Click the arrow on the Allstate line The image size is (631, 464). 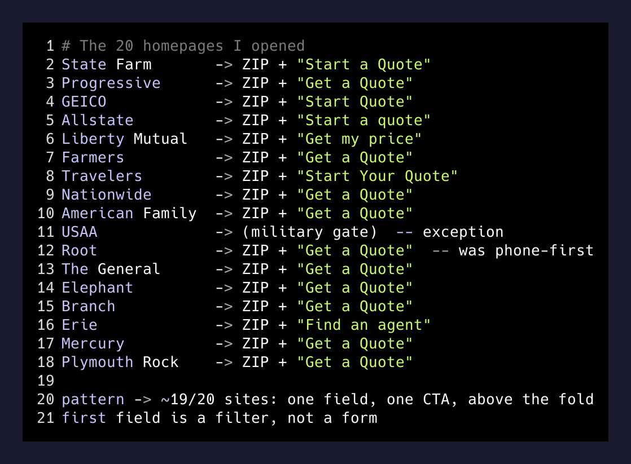pos(224,120)
